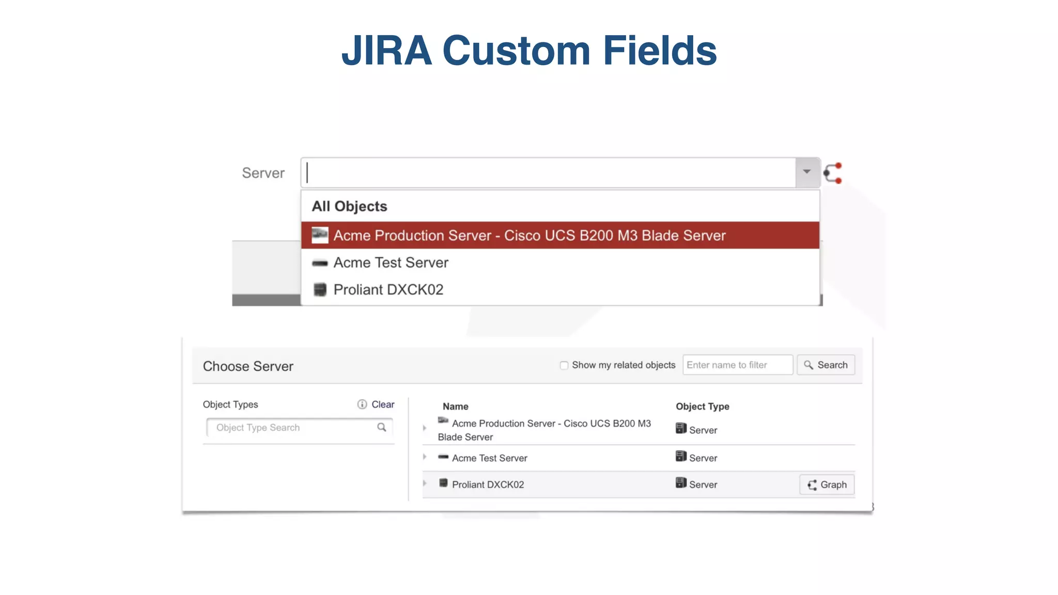Click the All Objects heading in dropdown
Image resolution: width=1058 pixels, height=595 pixels.
tap(349, 206)
